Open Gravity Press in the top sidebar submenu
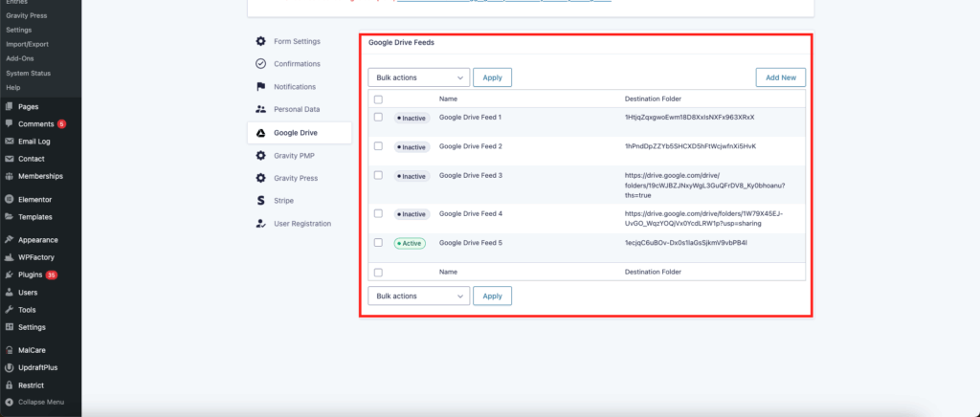Viewport: 980px width, 417px height. pyautogui.click(x=26, y=15)
